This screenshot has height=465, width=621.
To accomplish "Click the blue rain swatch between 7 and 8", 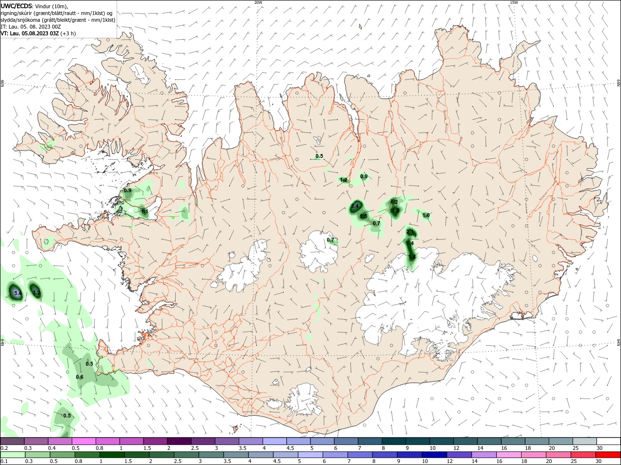I will [x=360, y=455].
